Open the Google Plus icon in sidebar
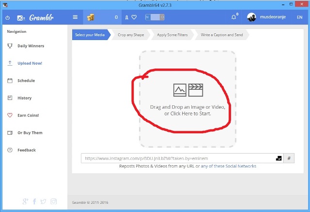Screen dimensions: 310x212 pos(25,201)
